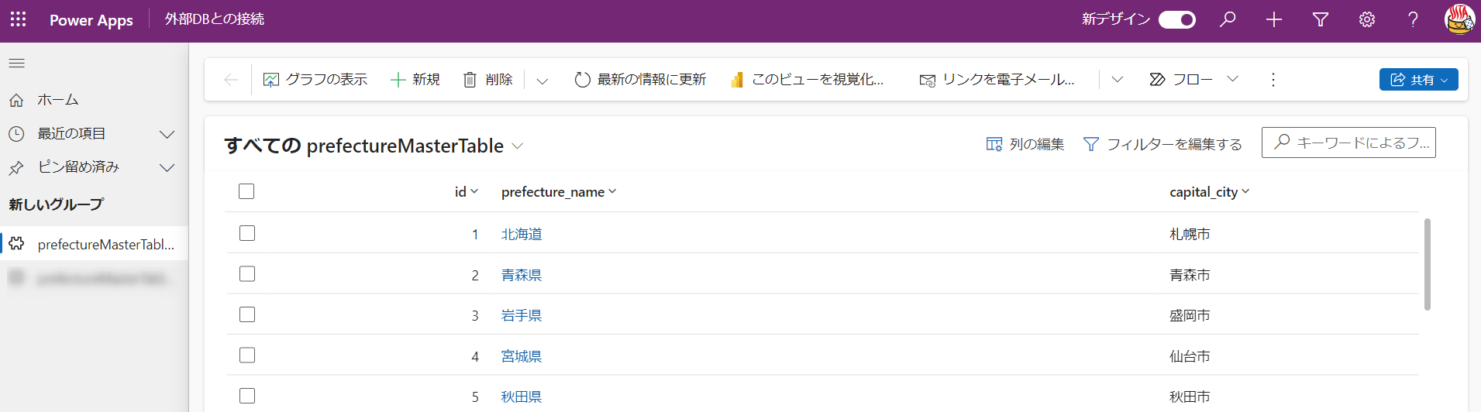Click the 共有 share button
This screenshot has width=1481, height=412.
pos(1417,80)
